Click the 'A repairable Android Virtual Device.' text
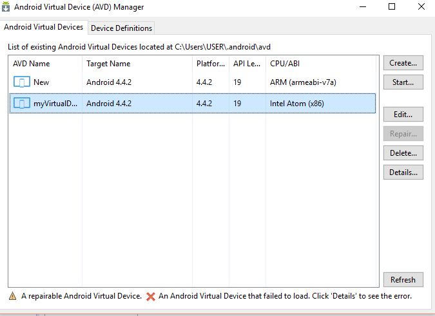The image size is (435, 316). pos(81,296)
